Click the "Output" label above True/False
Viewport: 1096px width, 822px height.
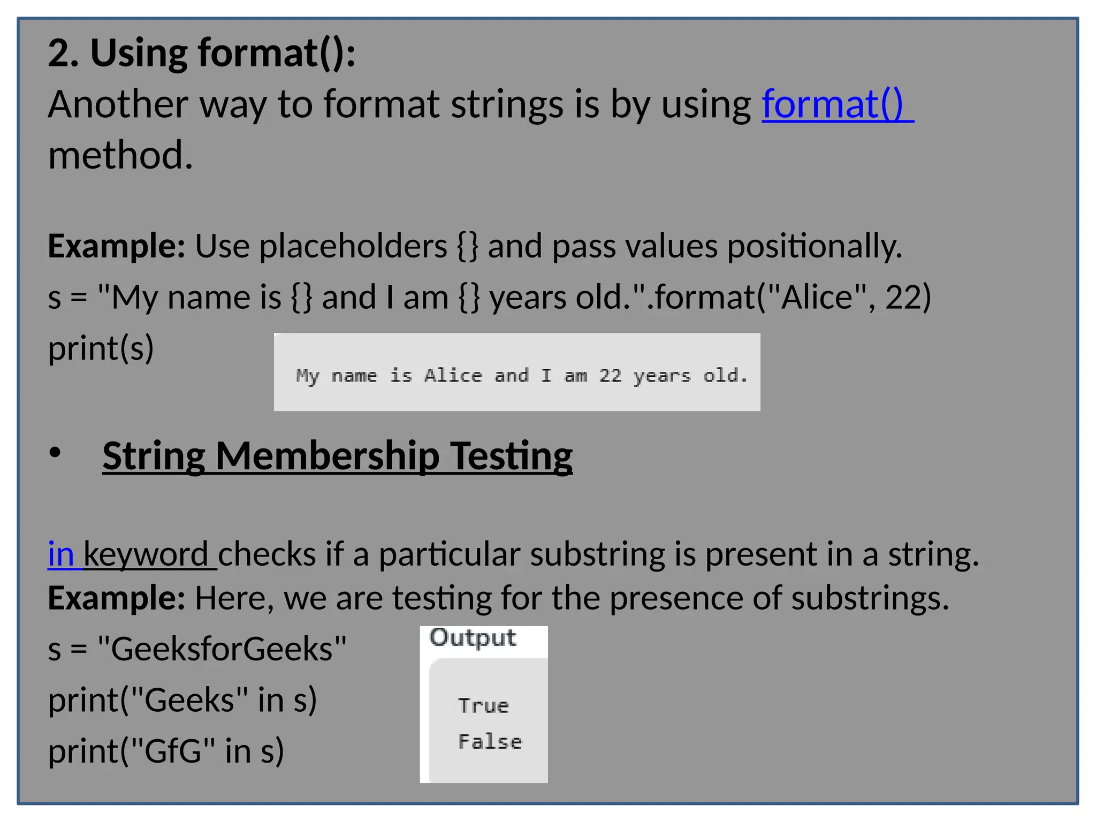point(473,638)
